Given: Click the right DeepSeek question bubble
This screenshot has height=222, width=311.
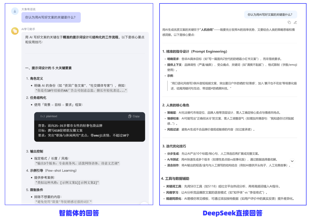Looking at the screenshot, I should [x=270, y=14].
